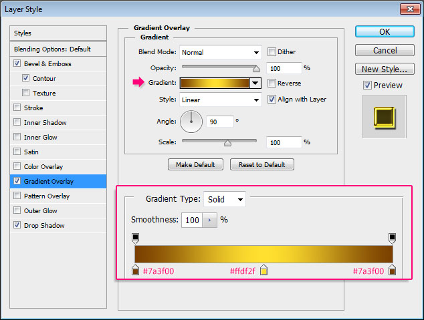Click the Opacity slider handle
The width and height of the screenshot is (424, 320).
(256, 69)
